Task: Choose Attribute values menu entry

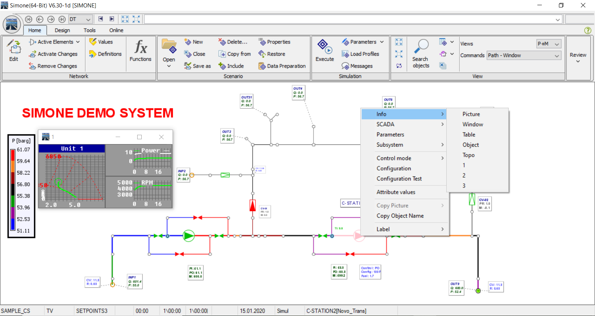Action: pyautogui.click(x=405, y=192)
